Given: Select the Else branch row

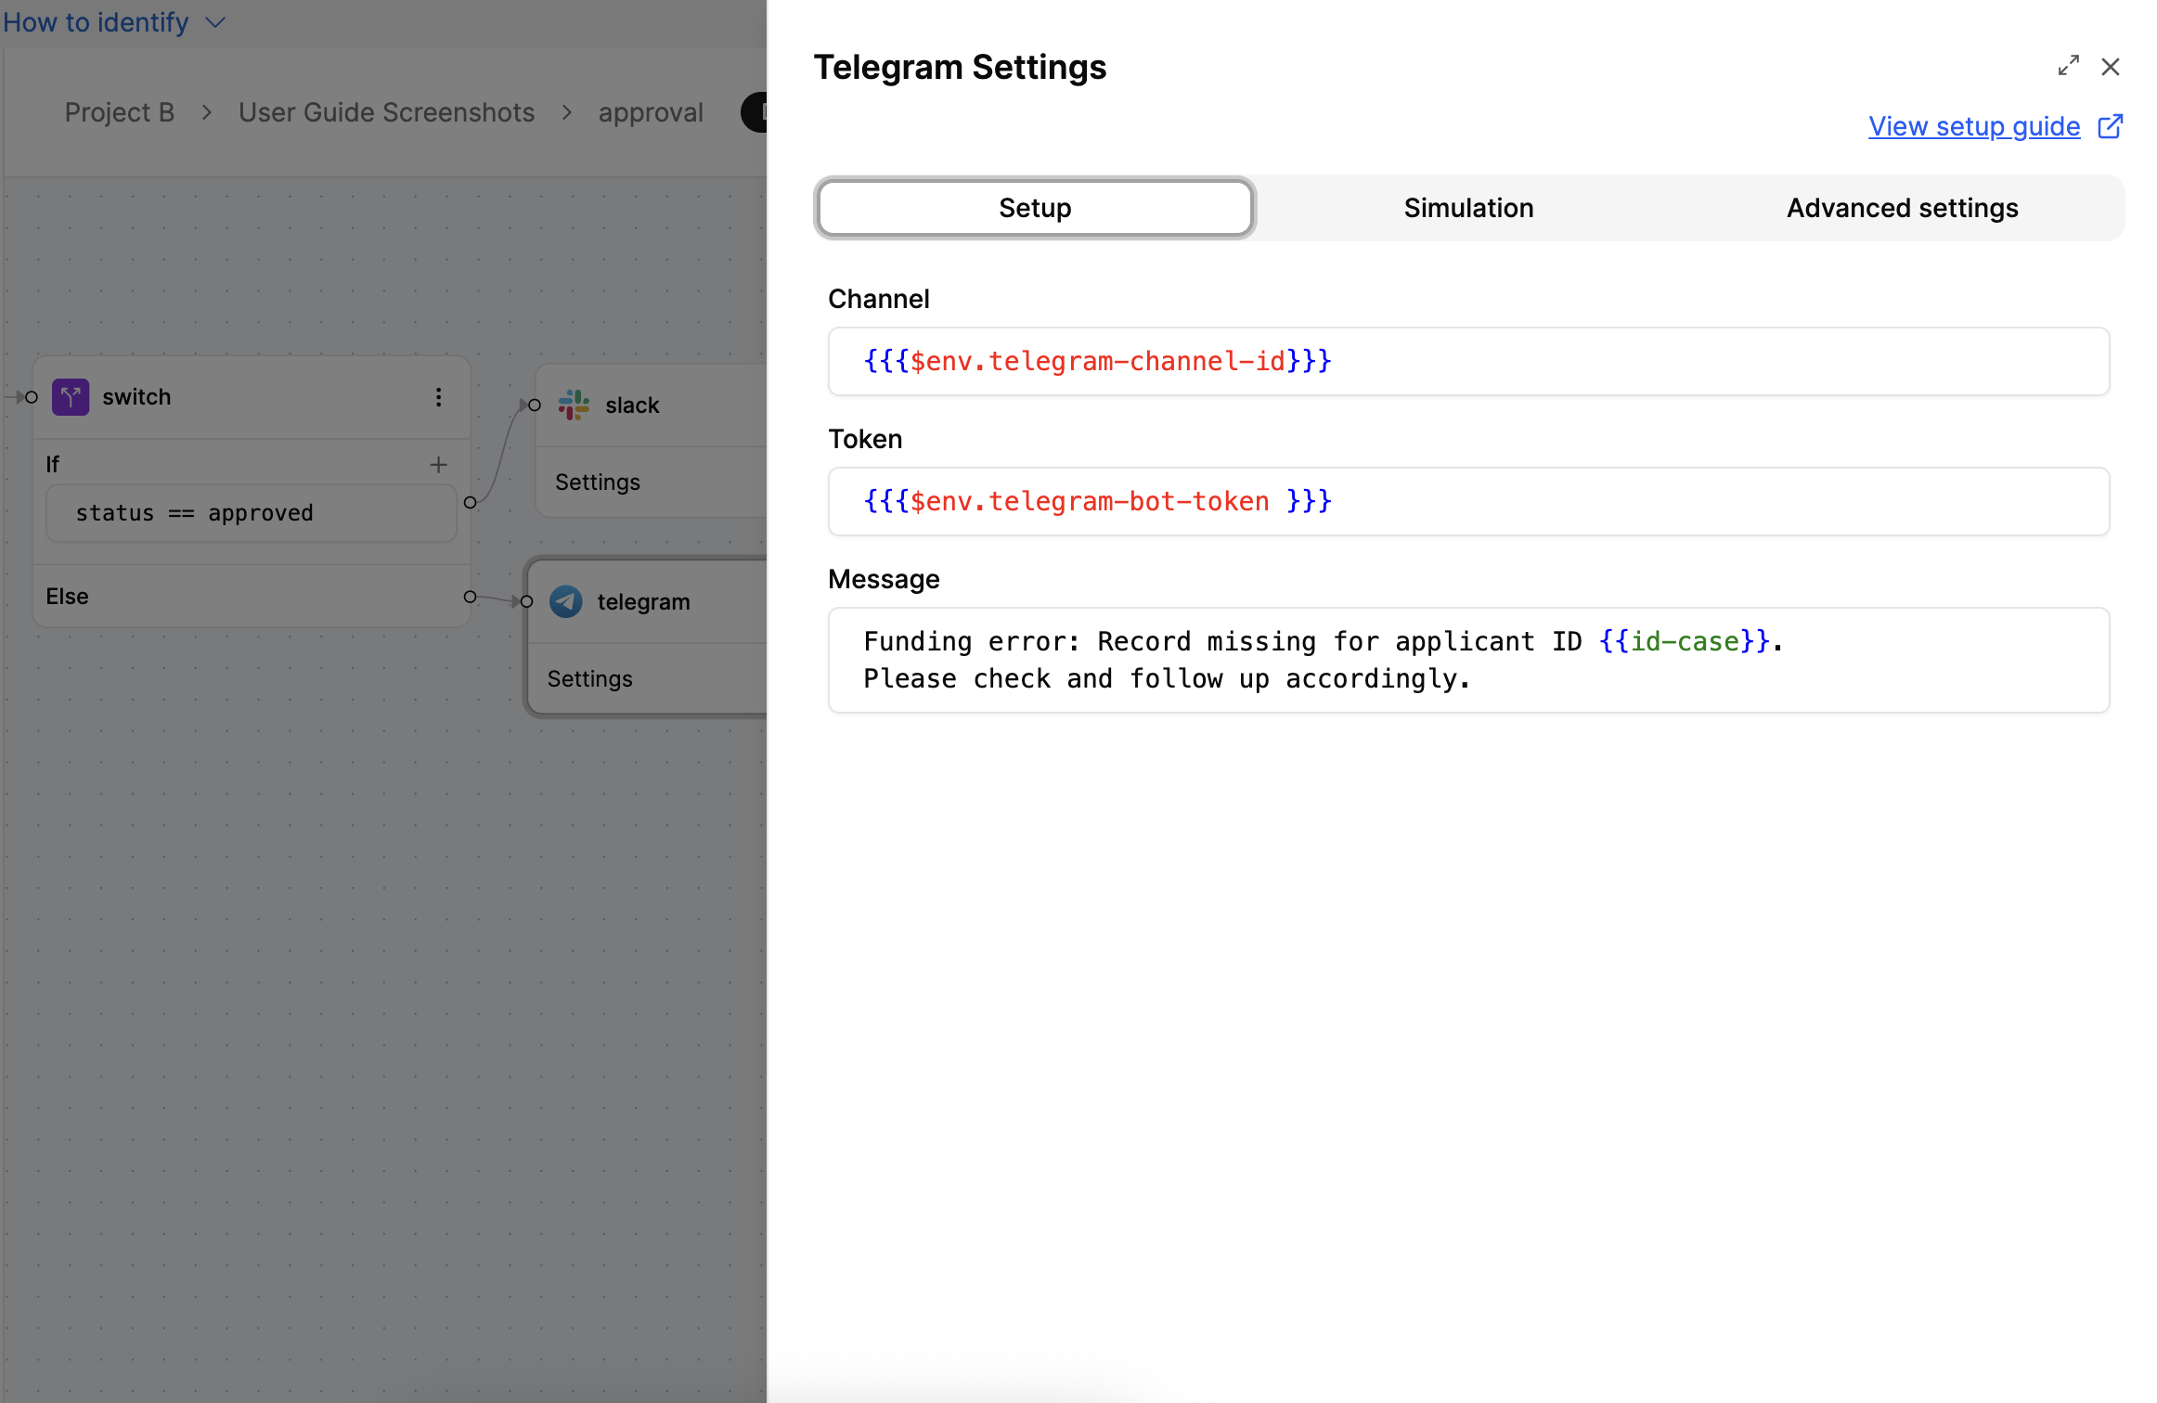Looking at the screenshot, I should click(x=252, y=597).
